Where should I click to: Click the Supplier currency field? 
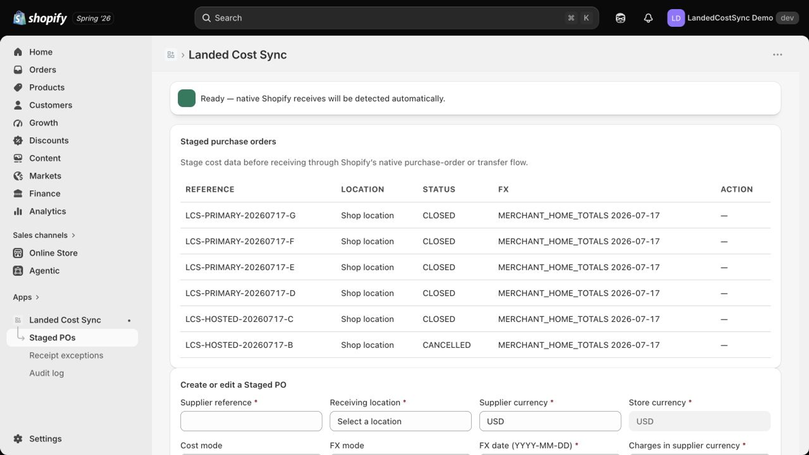[550, 421]
